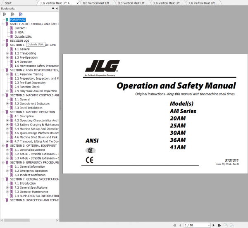Go to the next page
The width and height of the screenshot is (248, 228).
[x=214, y=225]
